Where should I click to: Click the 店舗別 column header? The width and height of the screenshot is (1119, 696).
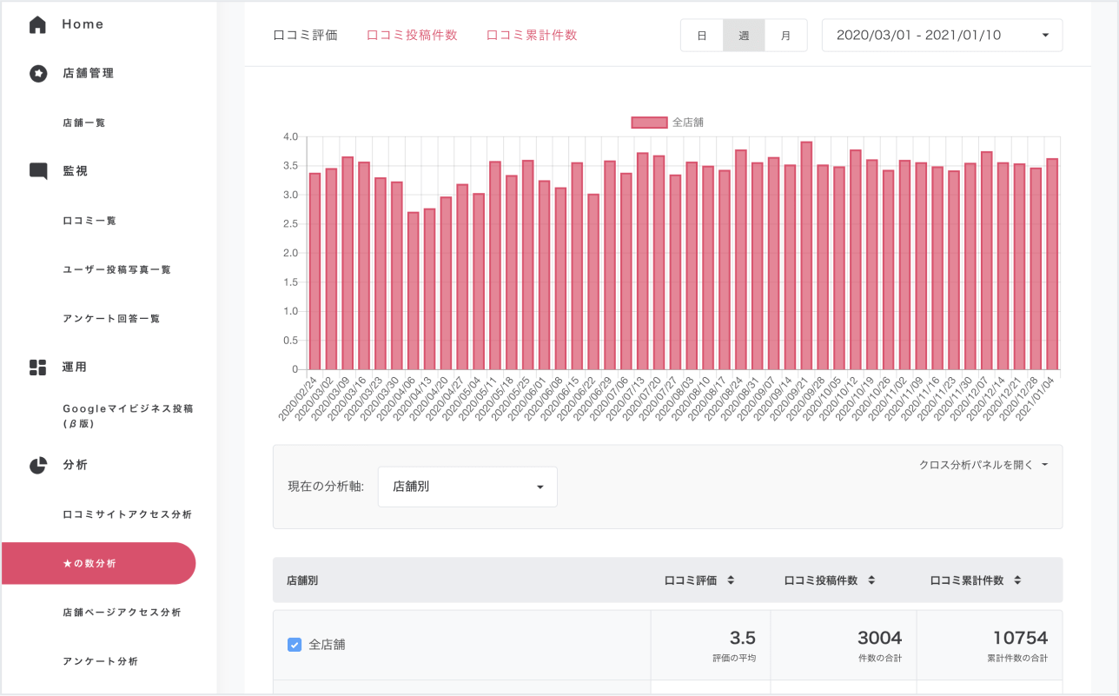pyautogui.click(x=302, y=580)
